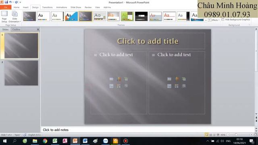Screen dimensions: 258x145
Task: Select the Slides pane tab
Action: (5, 29)
